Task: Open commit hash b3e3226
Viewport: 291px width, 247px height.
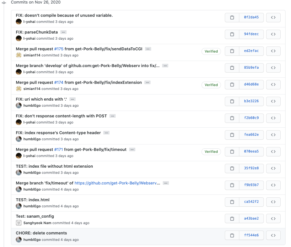Action: click(251, 101)
